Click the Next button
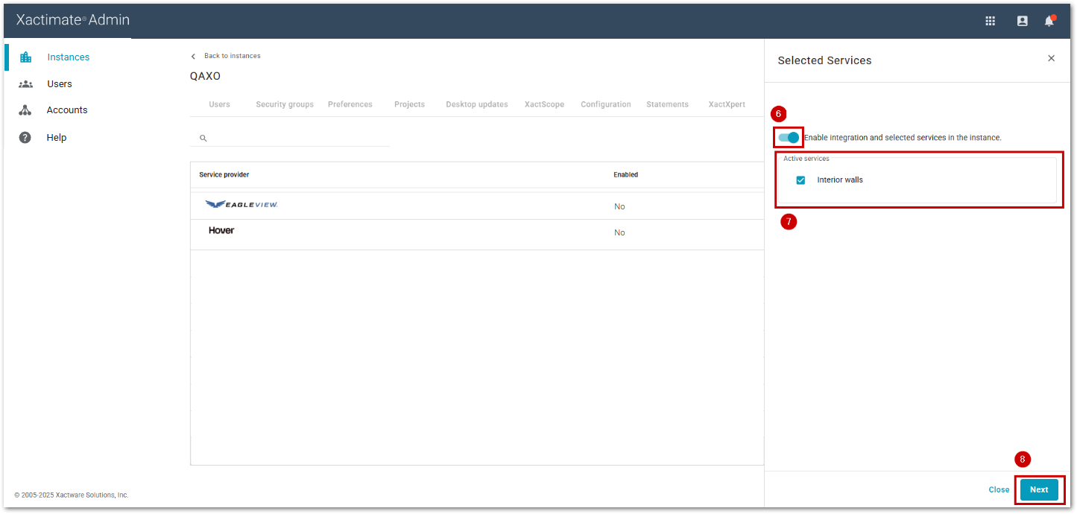Screen dimensions: 1077x514 [1039, 489]
